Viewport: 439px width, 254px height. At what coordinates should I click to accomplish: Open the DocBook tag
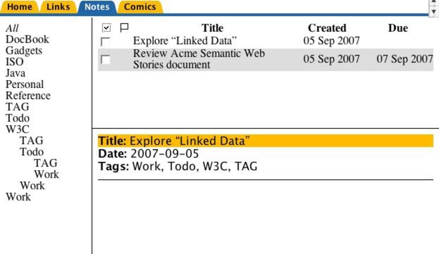click(x=27, y=39)
